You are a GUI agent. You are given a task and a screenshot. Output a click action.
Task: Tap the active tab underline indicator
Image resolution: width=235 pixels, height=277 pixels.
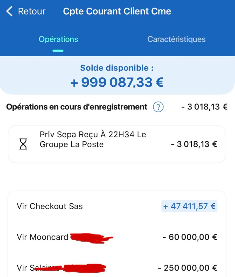58,51
